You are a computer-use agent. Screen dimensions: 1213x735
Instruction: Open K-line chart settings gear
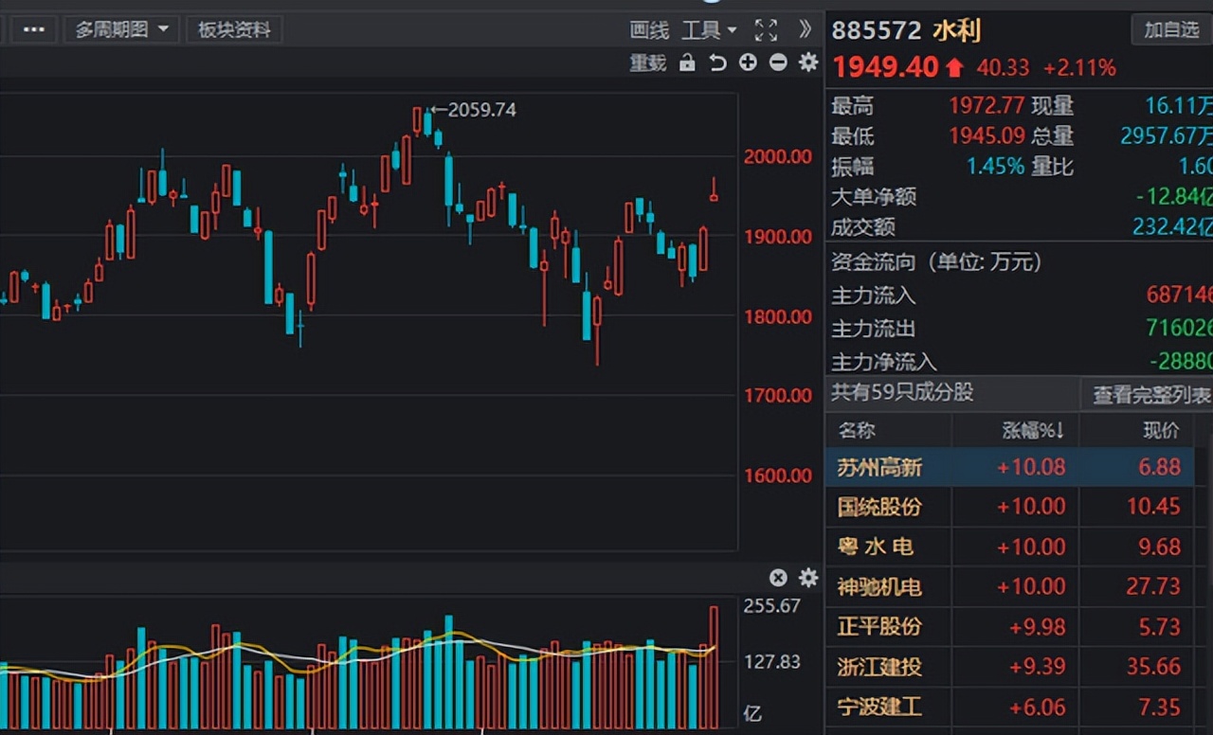(x=808, y=63)
